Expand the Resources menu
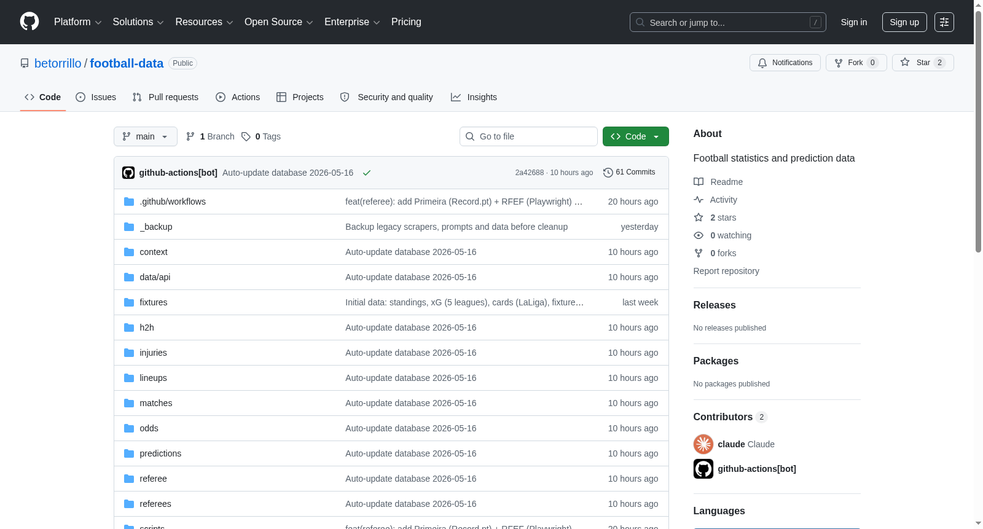Image resolution: width=983 pixels, height=529 pixels. (204, 22)
